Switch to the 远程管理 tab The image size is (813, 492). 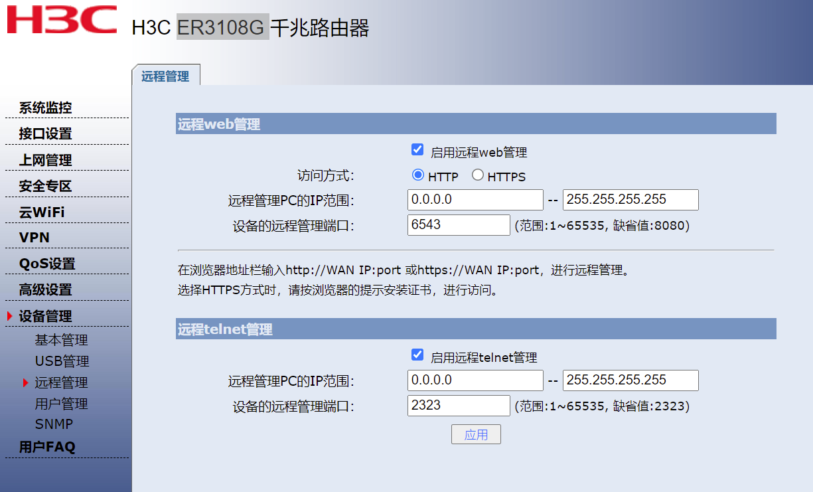click(165, 76)
